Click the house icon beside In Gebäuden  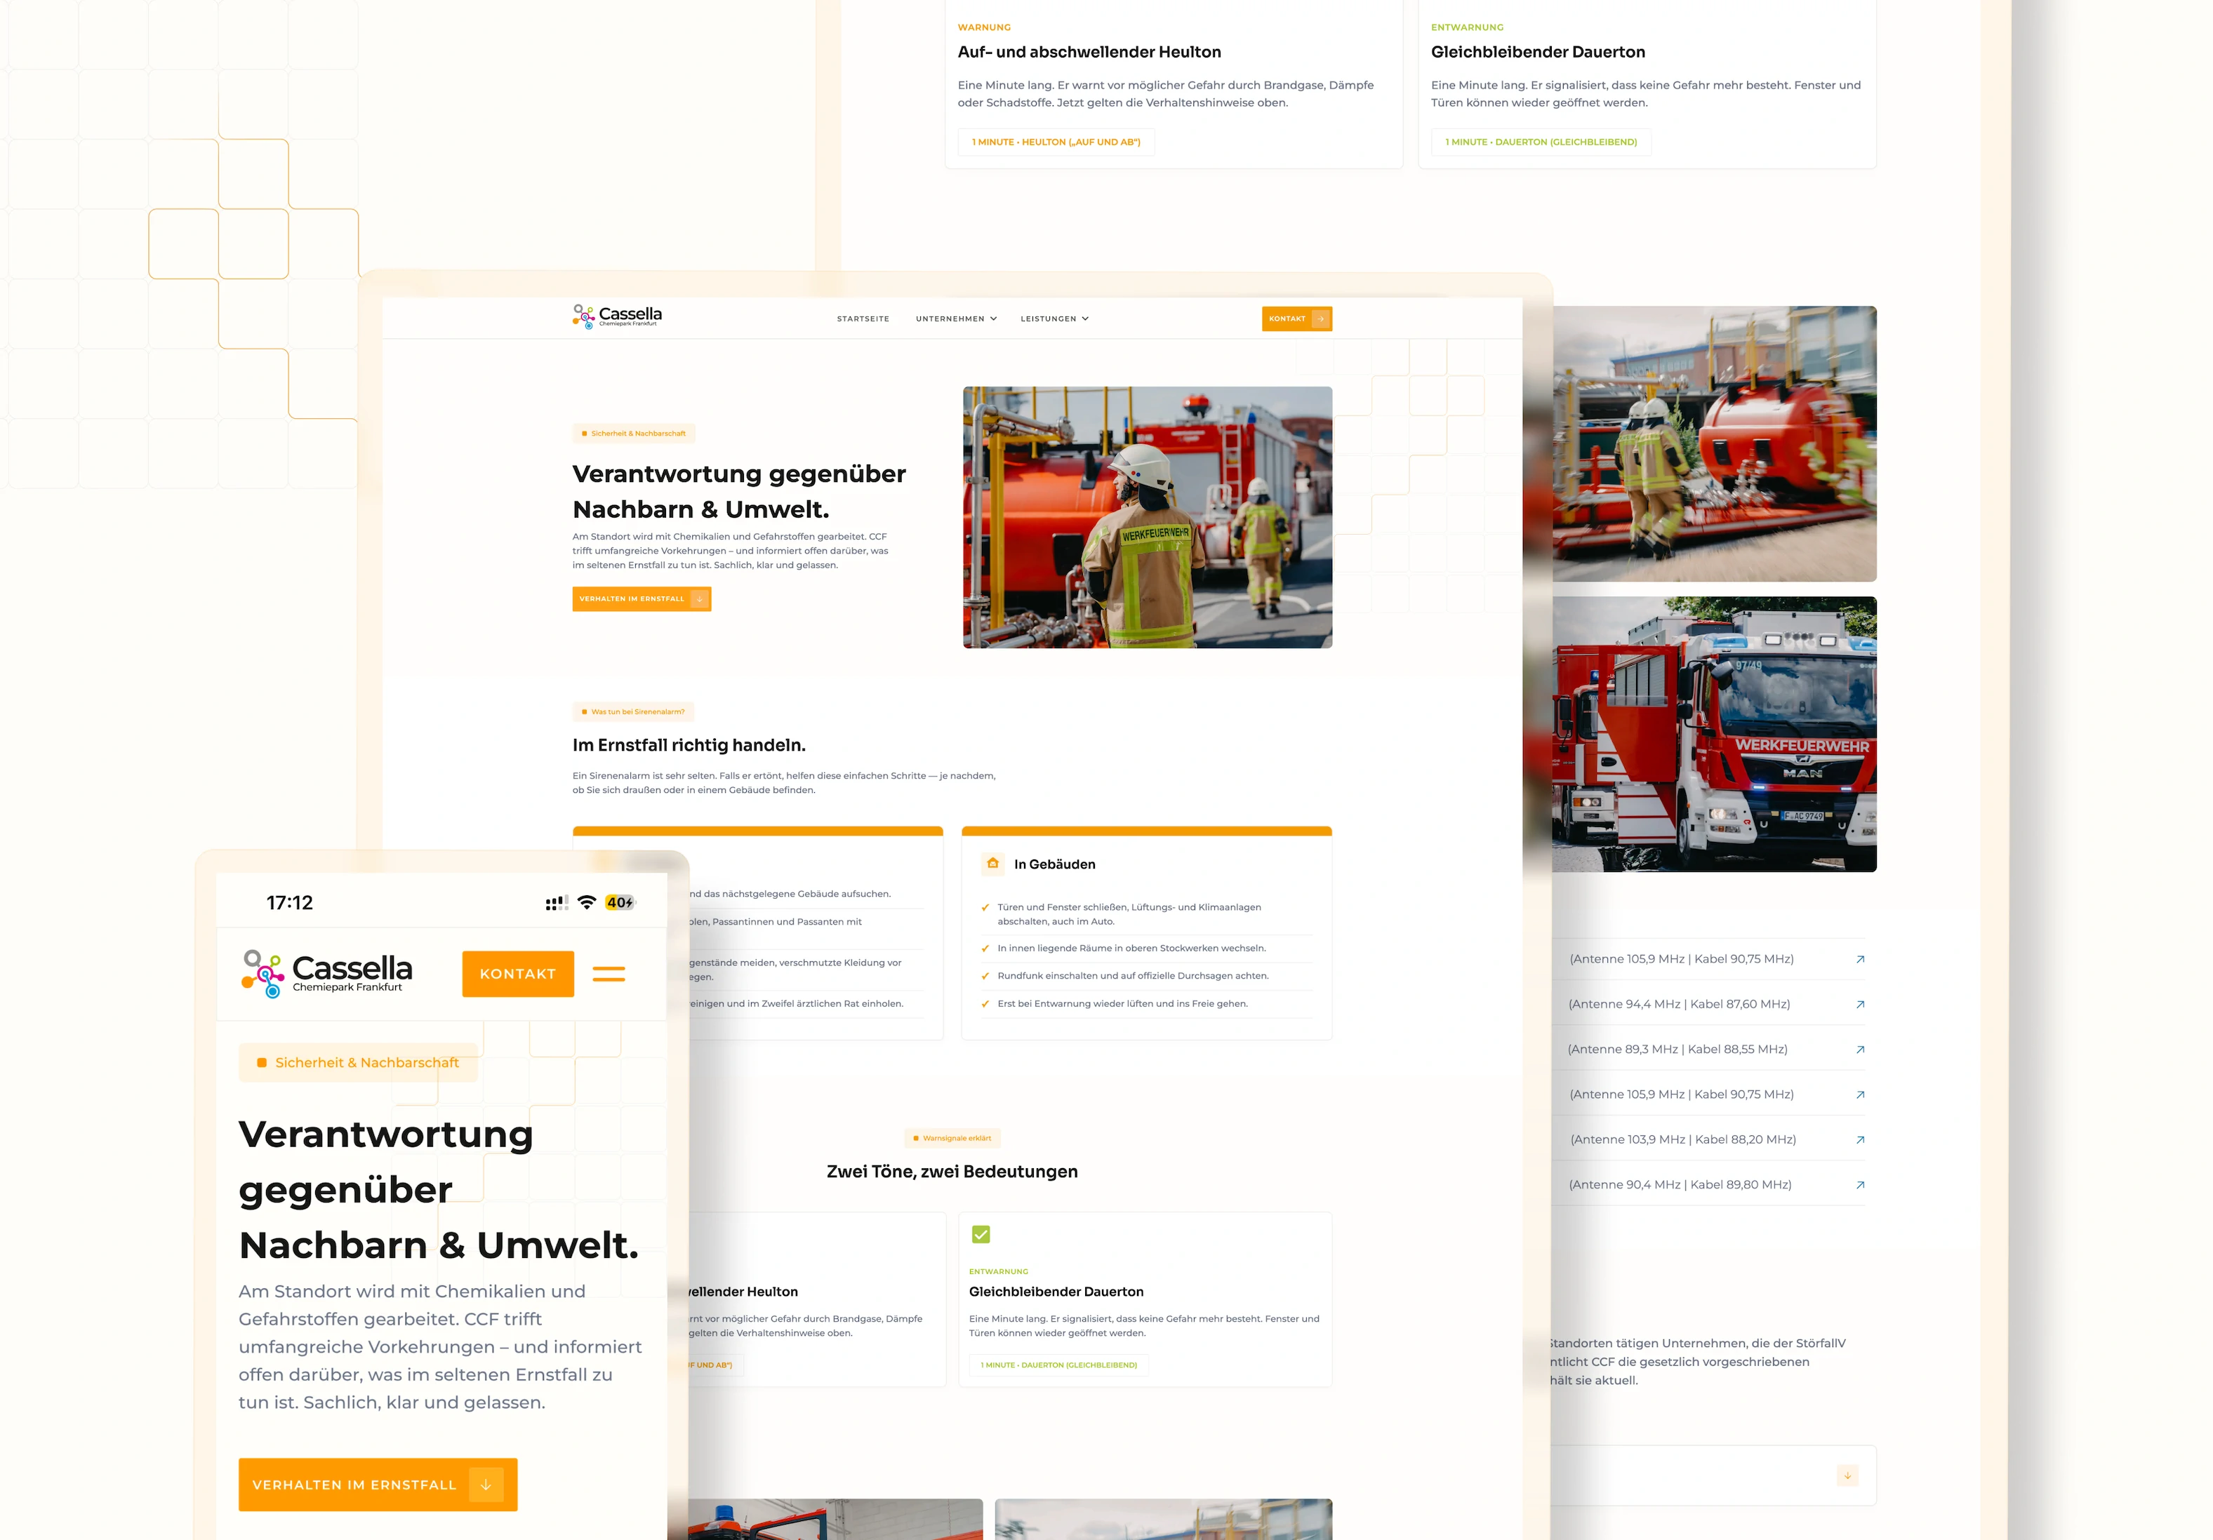[992, 864]
